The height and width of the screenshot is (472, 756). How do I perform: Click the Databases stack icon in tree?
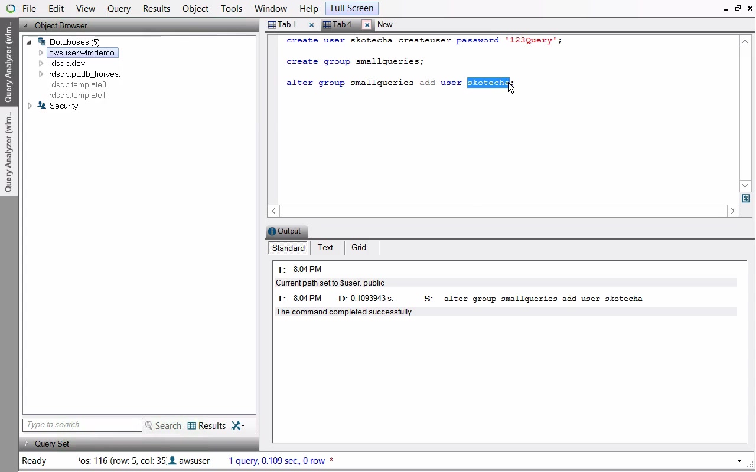pos(42,42)
